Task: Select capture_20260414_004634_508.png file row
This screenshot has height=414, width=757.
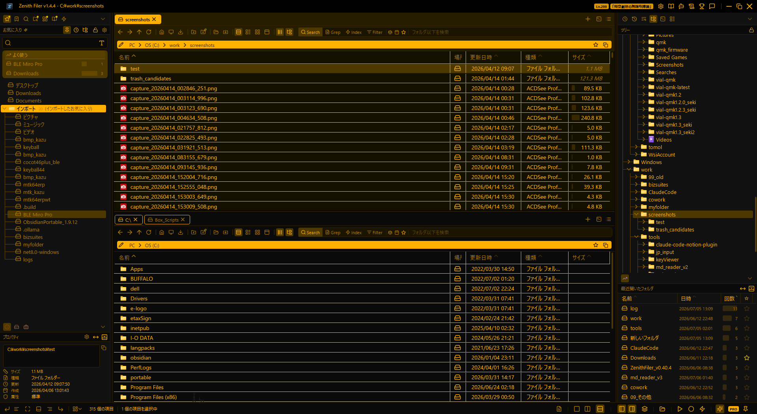Action: tap(362, 118)
